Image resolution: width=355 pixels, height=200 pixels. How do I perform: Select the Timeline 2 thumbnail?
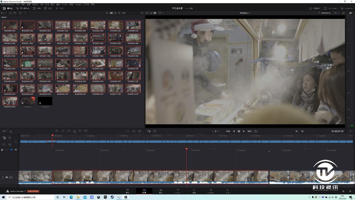[x=45, y=101]
